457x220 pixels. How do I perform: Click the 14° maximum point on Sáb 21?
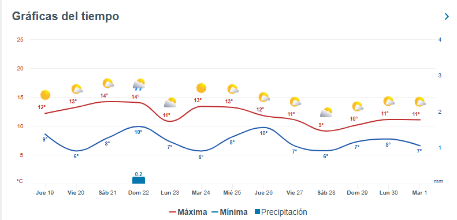[x=107, y=102]
